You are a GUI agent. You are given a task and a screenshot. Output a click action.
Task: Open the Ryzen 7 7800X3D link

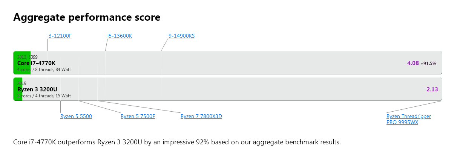(x=201, y=116)
